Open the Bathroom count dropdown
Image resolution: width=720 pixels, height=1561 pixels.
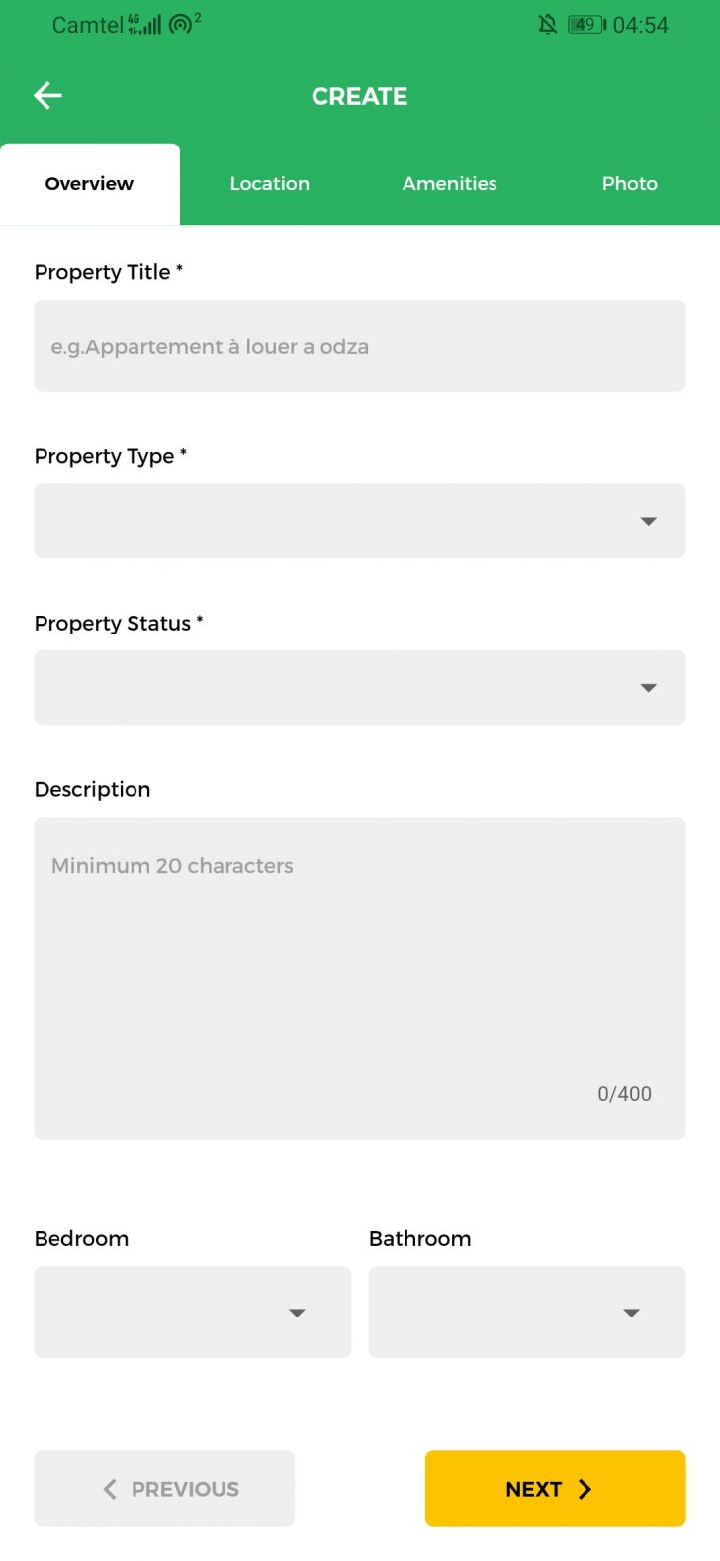click(526, 1312)
